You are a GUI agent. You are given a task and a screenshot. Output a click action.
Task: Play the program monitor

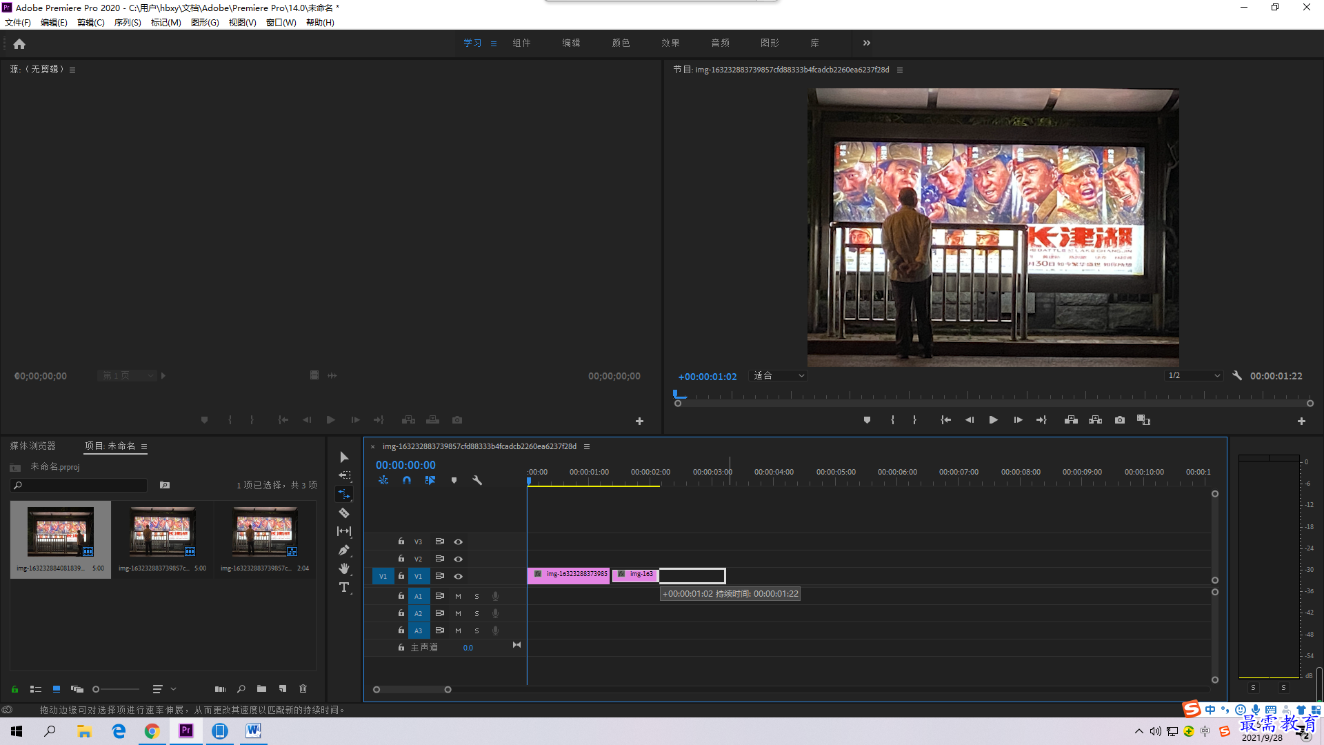[994, 420]
